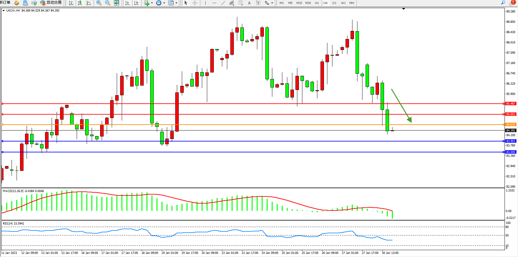The width and height of the screenshot is (518, 257).
Task: Select the horizontal line drawing tool
Action: (214, 3)
